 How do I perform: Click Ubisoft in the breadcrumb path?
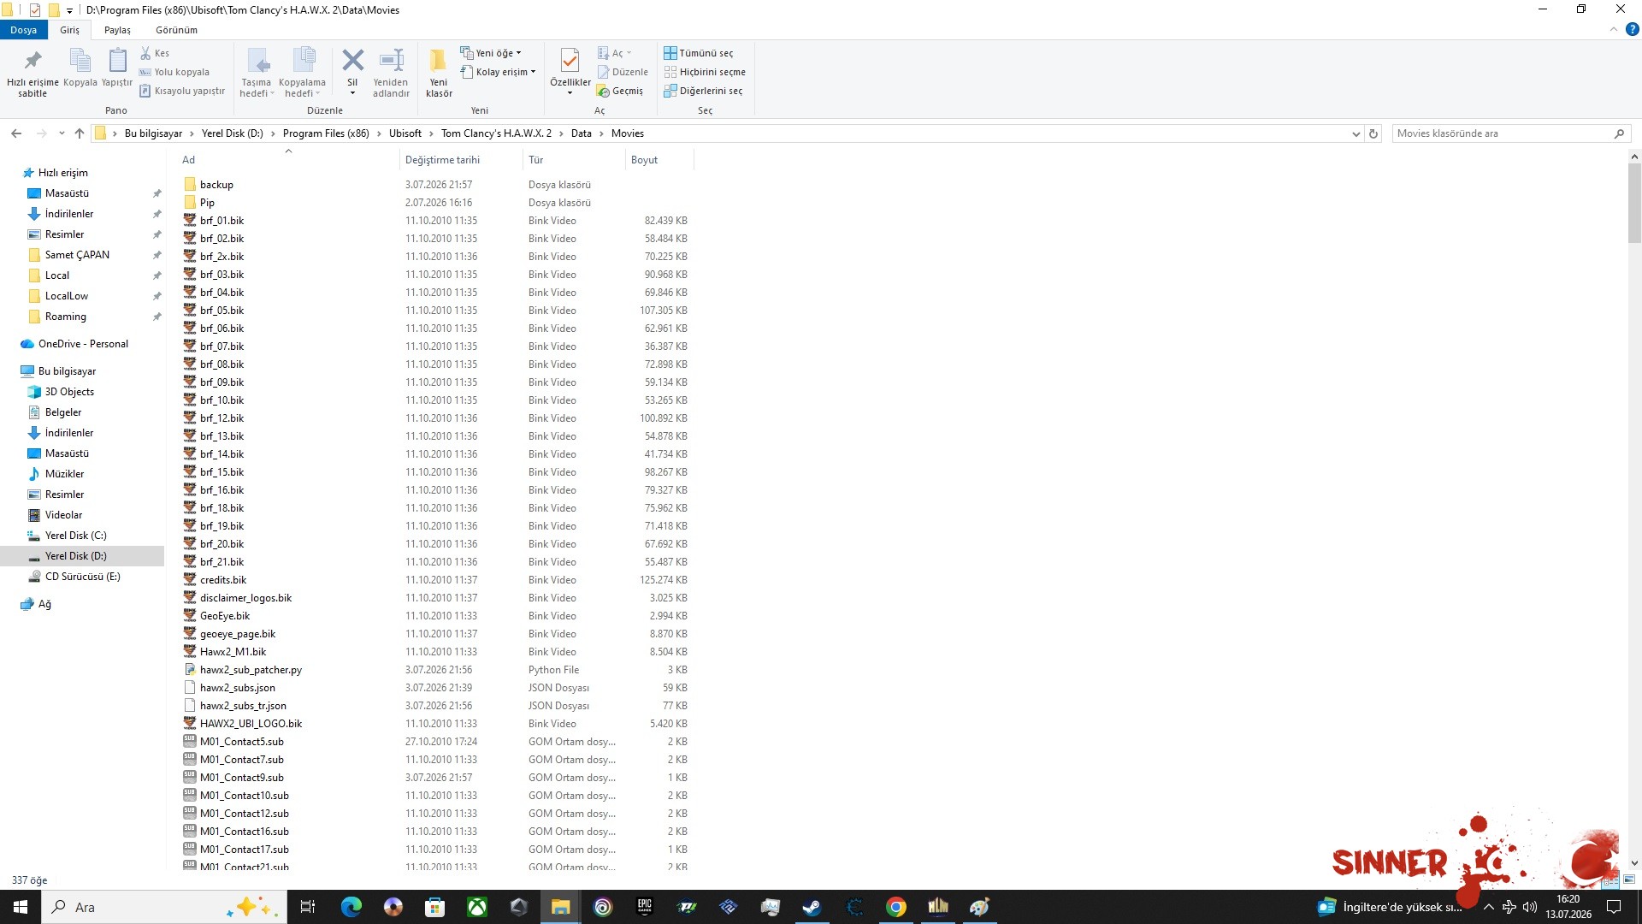click(405, 133)
